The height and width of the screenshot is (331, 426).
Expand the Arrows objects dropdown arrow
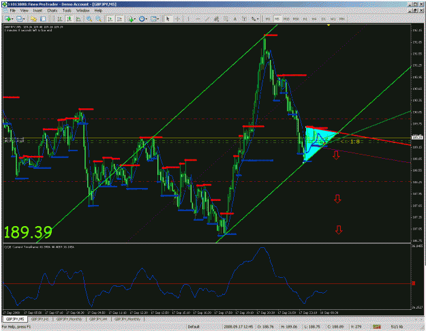(x=258, y=19)
